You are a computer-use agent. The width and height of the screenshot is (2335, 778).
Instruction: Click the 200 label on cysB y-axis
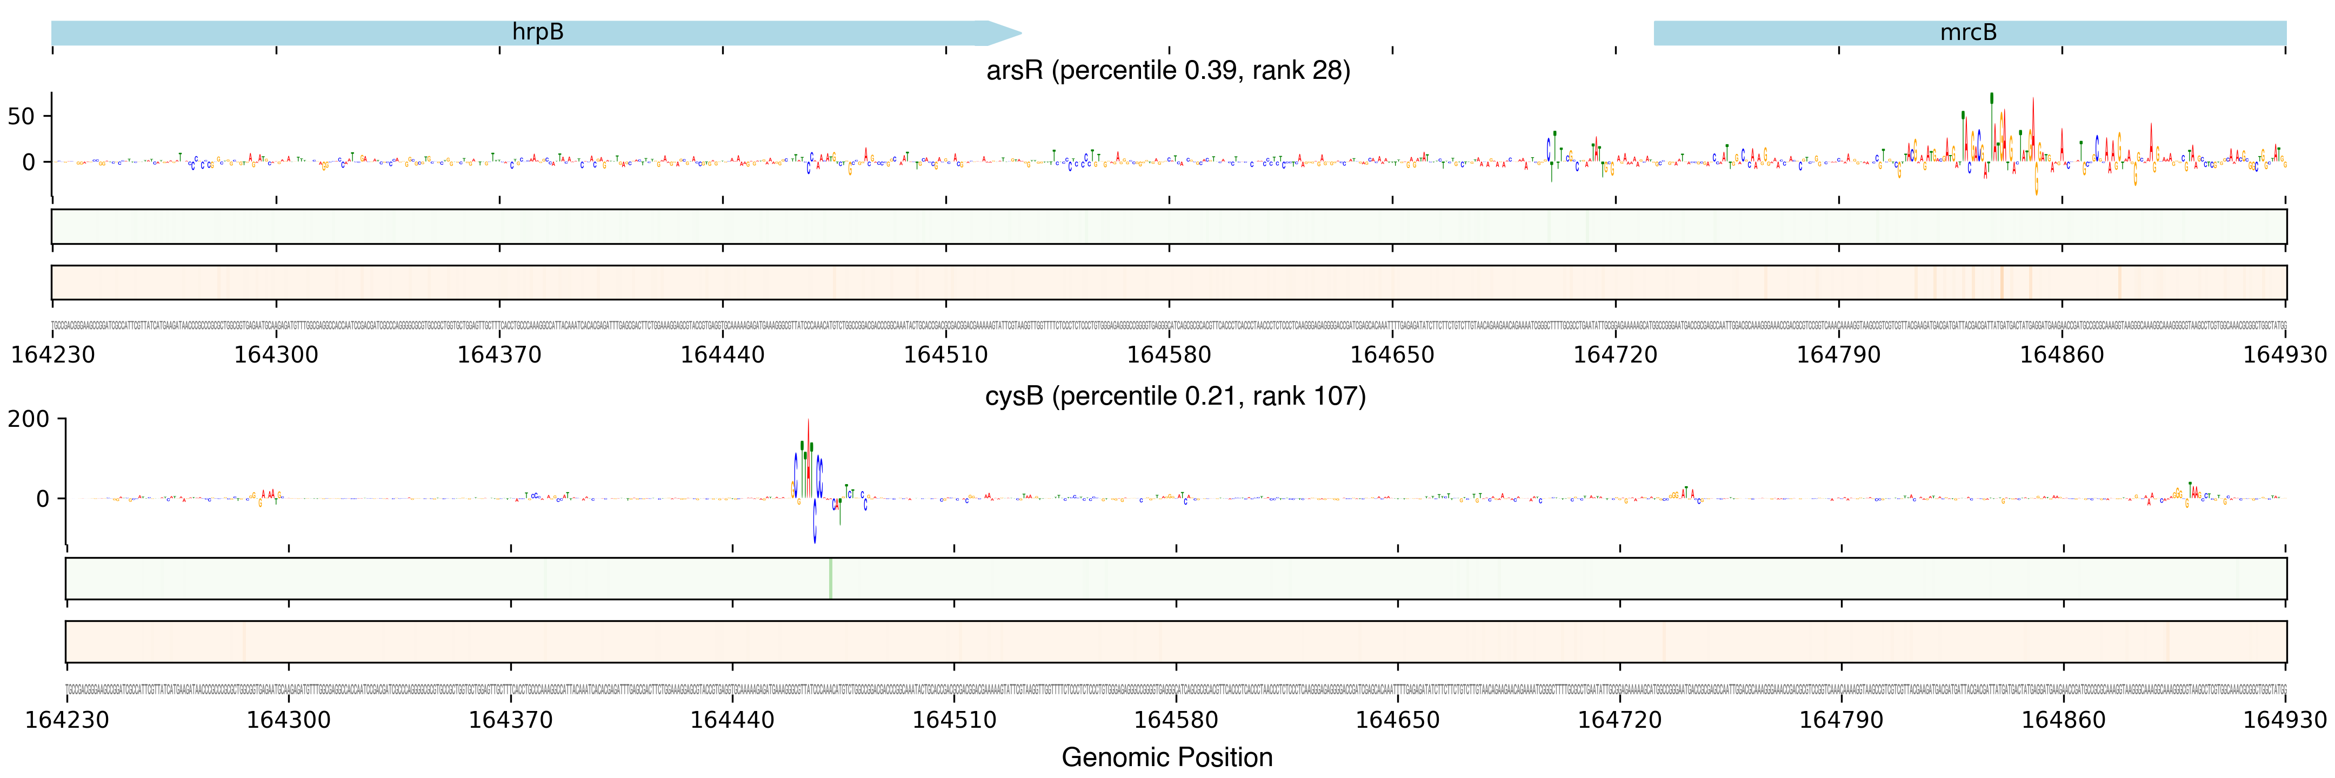[x=29, y=419]
